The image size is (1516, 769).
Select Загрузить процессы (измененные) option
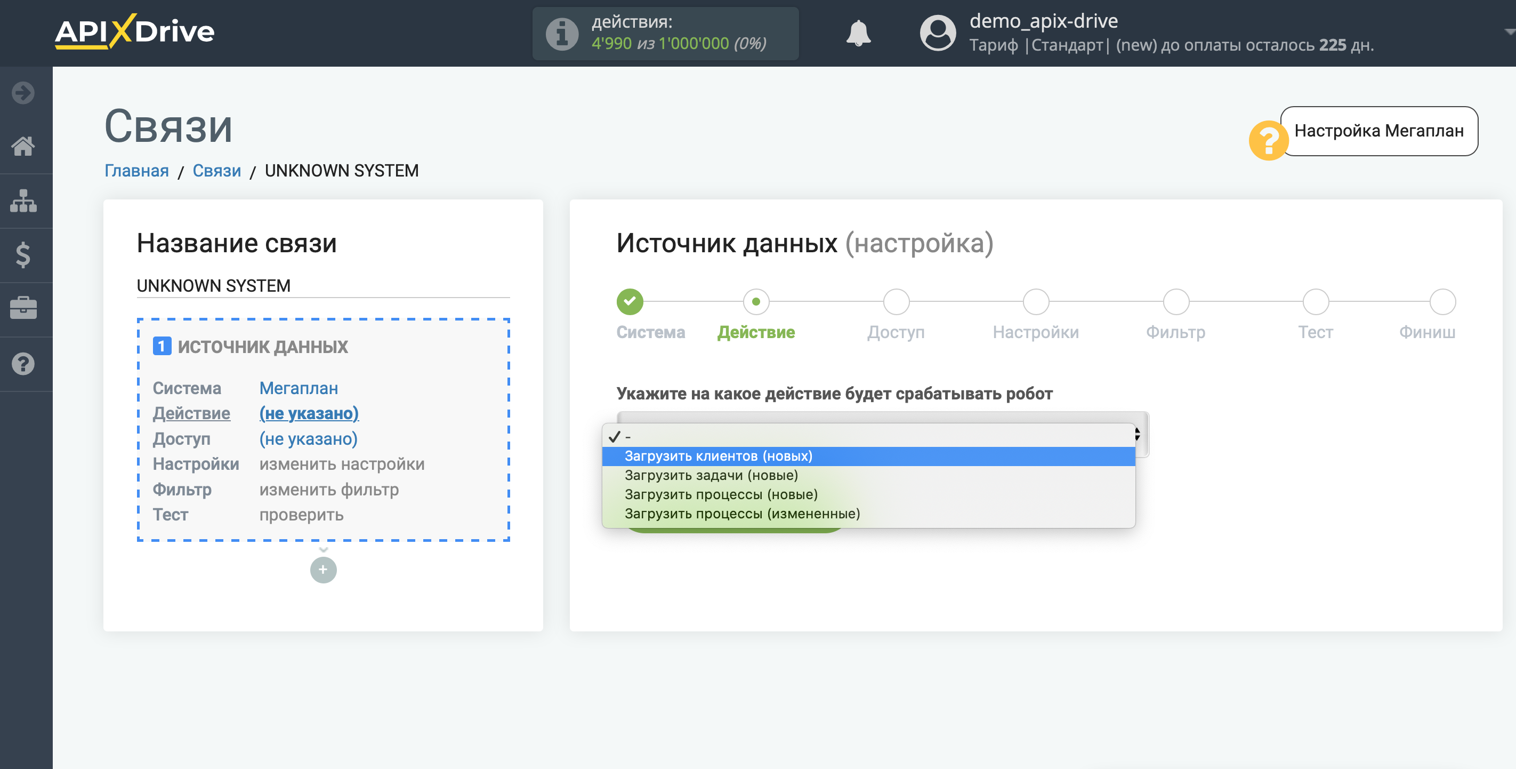tap(869, 514)
